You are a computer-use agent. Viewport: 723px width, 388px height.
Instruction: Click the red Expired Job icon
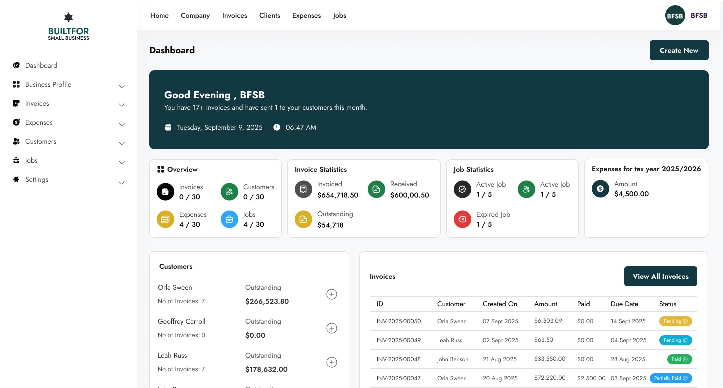pos(462,219)
